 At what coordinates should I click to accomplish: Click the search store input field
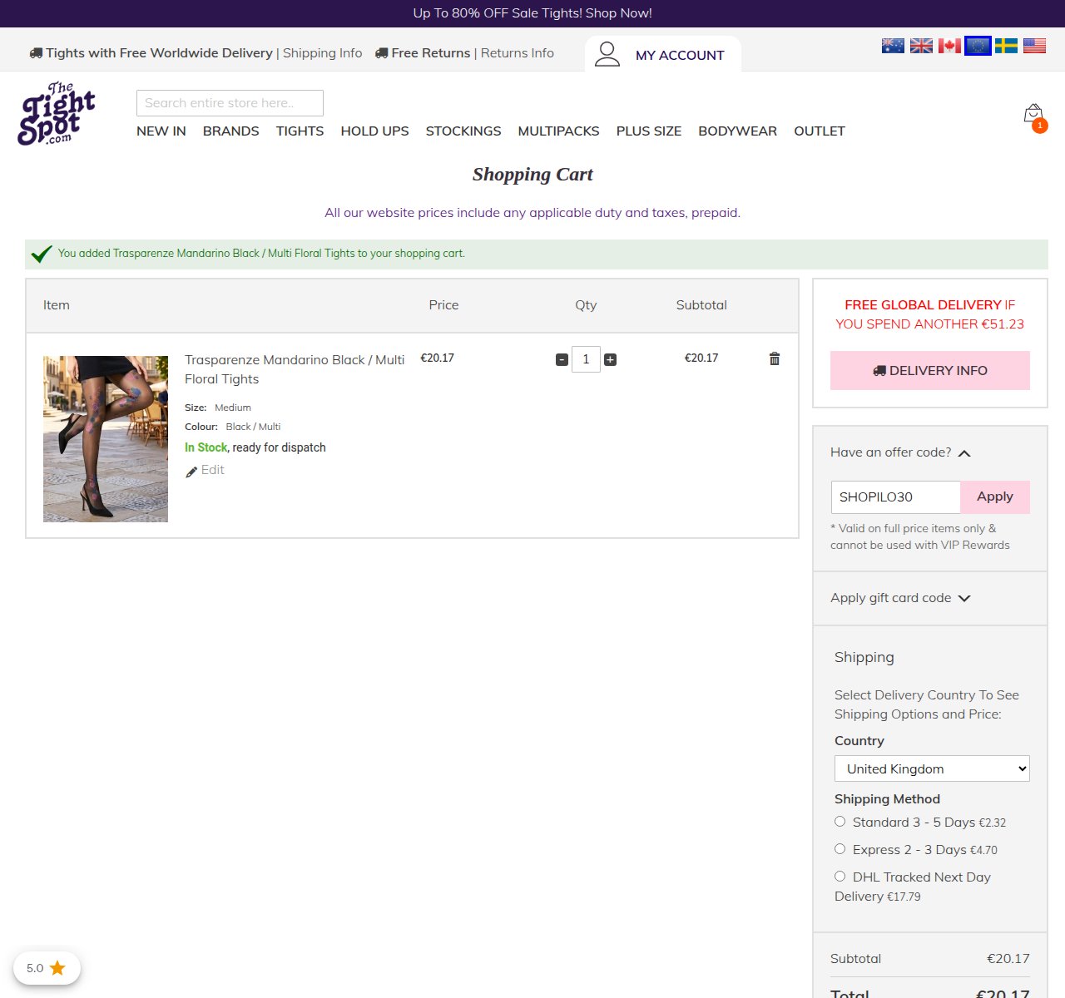point(230,103)
